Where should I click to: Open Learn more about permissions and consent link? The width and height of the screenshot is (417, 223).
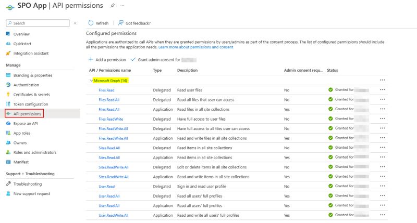[196, 47]
